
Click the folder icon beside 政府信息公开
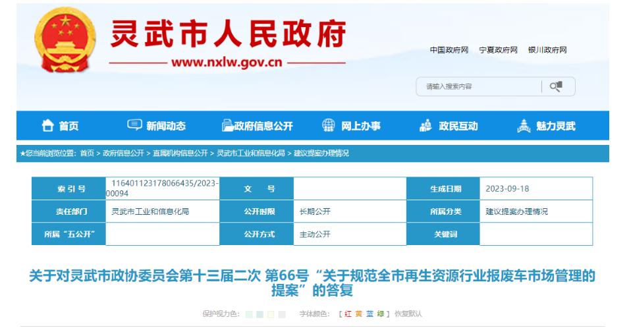coord(227,126)
